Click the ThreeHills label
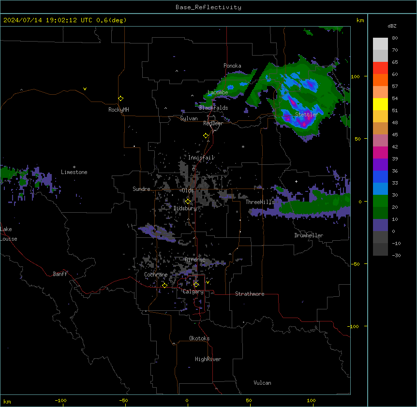This screenshot has height=407, width=417. [260, 202]
